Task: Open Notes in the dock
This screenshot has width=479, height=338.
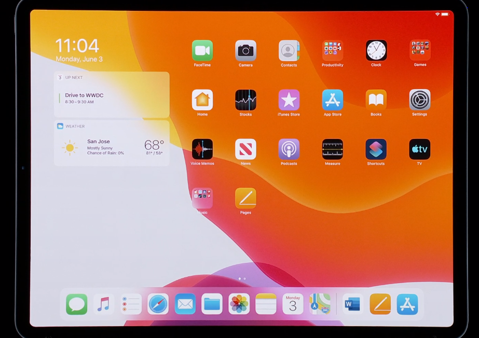Action: tap(266, 304)
